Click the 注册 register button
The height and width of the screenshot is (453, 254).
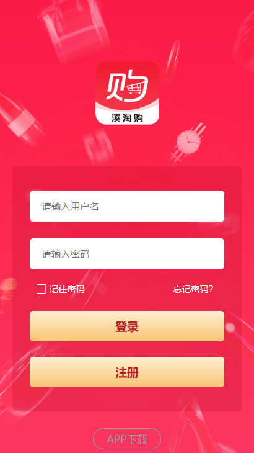[x=127, y=372]
